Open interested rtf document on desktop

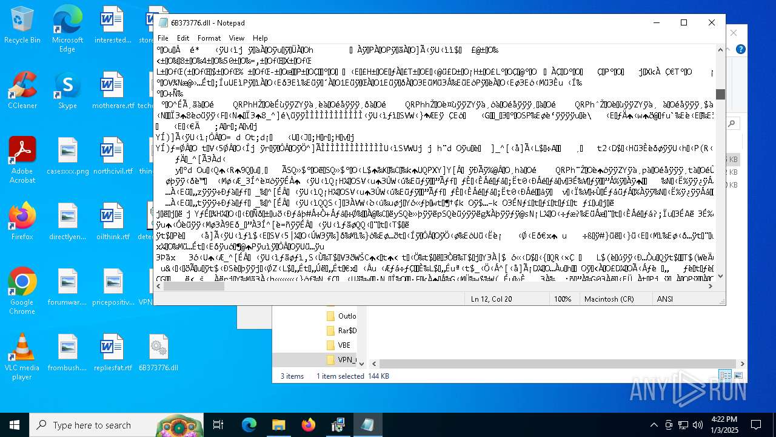pyautogui.click(x=113, y=25)
